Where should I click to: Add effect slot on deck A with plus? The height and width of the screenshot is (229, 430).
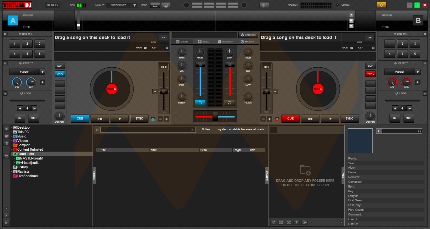[x=42, y=82]
